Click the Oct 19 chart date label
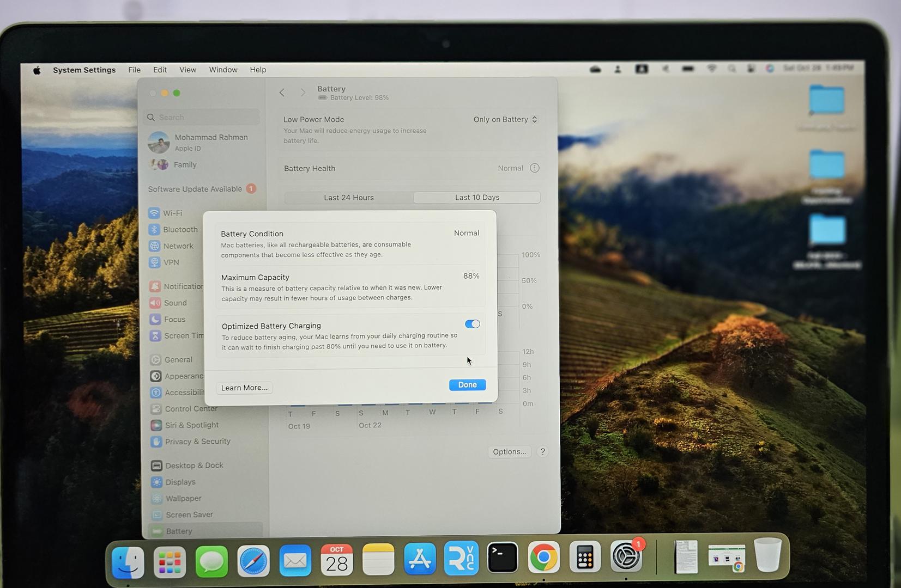This screenshot has width=901, height=588. click(x=299, y=426)
